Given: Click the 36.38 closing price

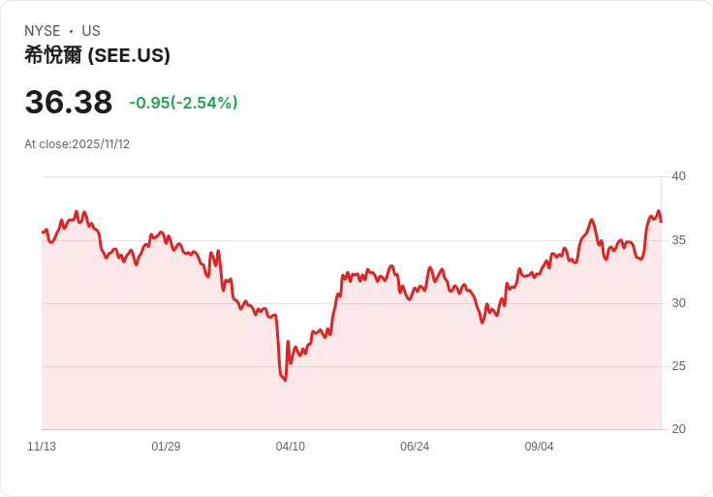Looking at the screenshot, I should (69, 102).
